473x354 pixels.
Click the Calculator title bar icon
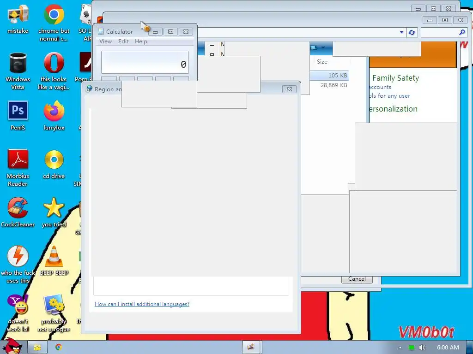point(100,31)
